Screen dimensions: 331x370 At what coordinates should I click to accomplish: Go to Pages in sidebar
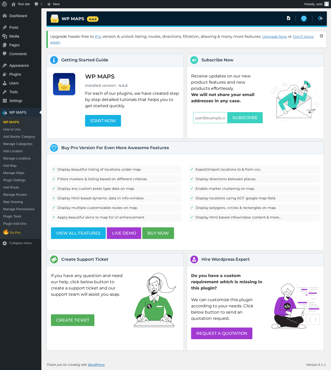pyautogui.click(x=21, y=45)
